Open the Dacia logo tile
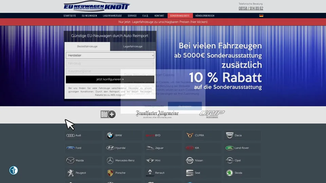 click(230, 135)
